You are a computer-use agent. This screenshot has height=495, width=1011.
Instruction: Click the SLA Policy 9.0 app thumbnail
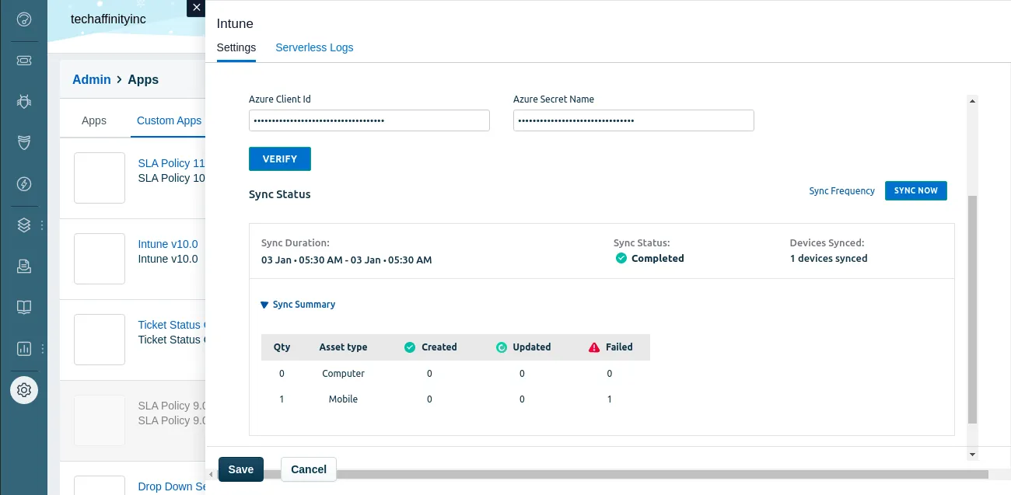100,420
